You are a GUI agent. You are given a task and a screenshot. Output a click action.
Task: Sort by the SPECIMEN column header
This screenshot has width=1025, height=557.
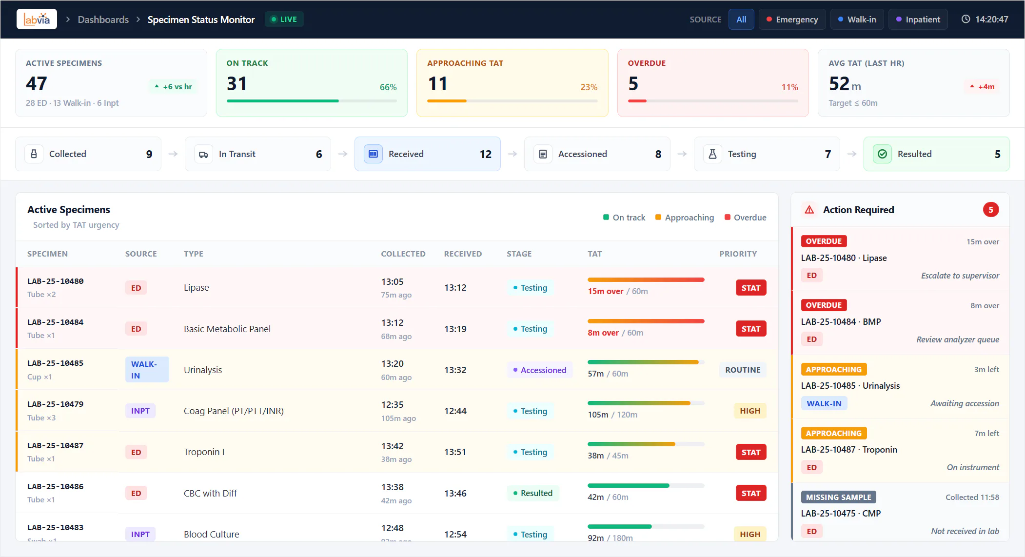(47, 254)
